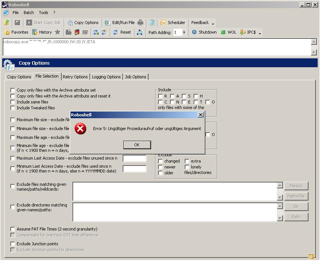Click the blue triangle network icon
321x270 pixels.
(140, 32)
